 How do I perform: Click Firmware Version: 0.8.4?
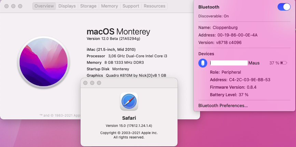[x=233, y=87]
